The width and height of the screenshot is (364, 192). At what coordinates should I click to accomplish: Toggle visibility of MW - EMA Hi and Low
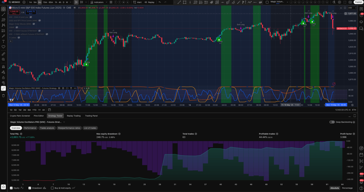(30, 17)
